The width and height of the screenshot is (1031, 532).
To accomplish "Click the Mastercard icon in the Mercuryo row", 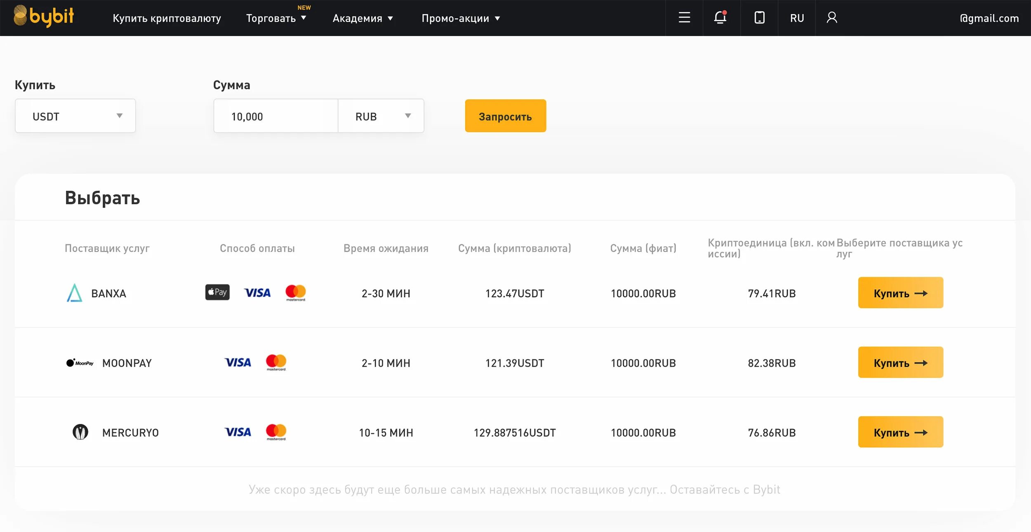I will point(276,432).
